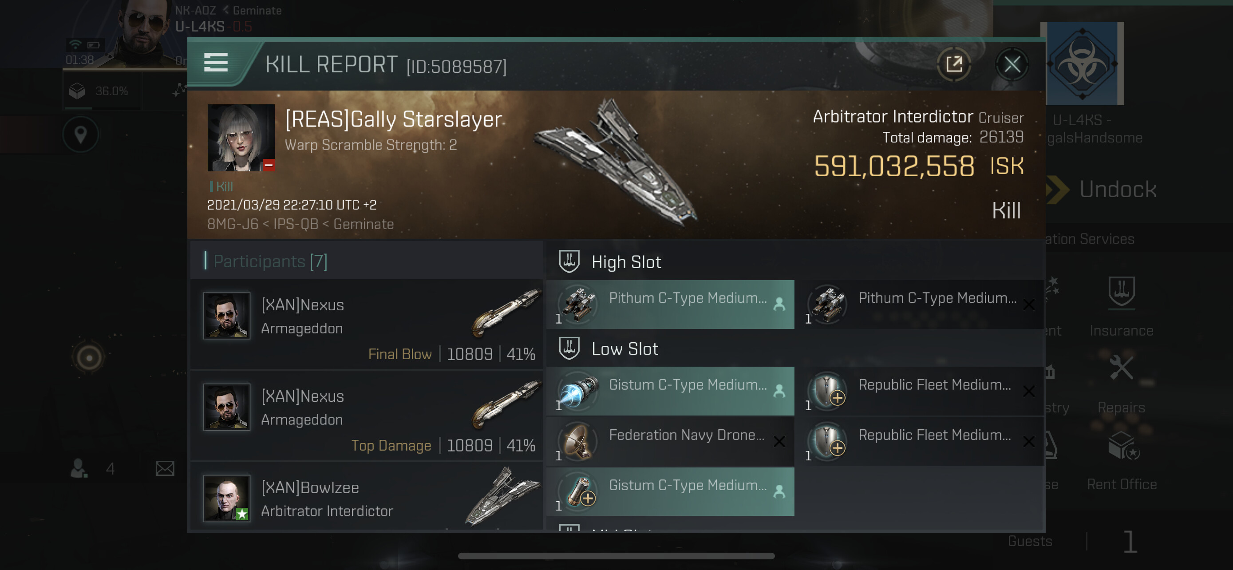Select the Participants [7] header
1233x570 pixels.
point(270,261)
